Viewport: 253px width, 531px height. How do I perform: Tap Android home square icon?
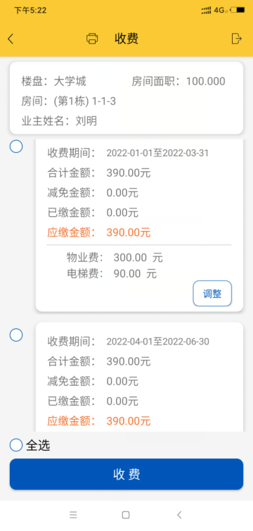[x=126, y=515]
